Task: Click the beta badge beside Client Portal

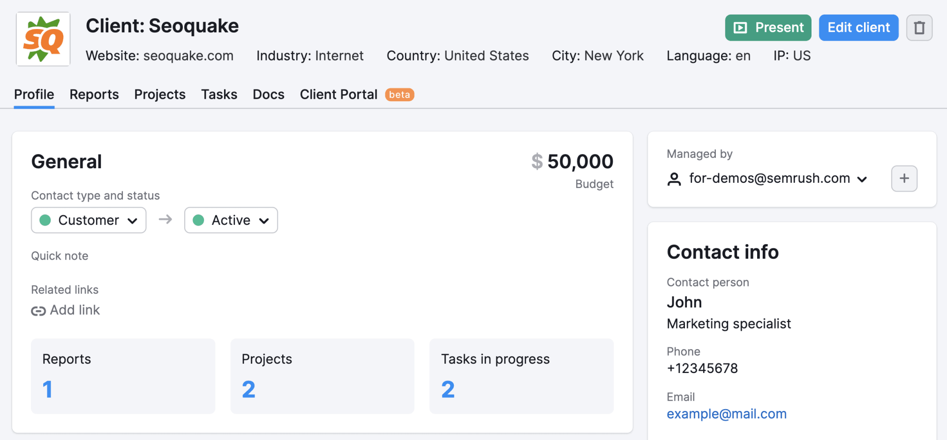Action: pyautogui.click(x=399, y=95)
